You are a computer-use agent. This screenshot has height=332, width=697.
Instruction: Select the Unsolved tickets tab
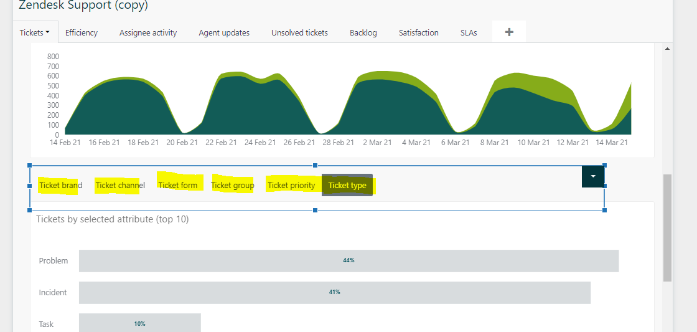(299, 33)
